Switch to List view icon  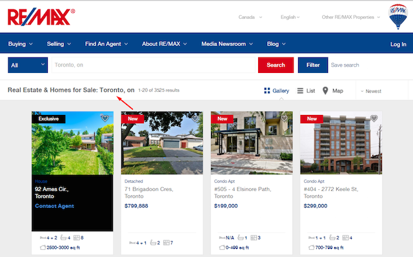tap(300, 90)
